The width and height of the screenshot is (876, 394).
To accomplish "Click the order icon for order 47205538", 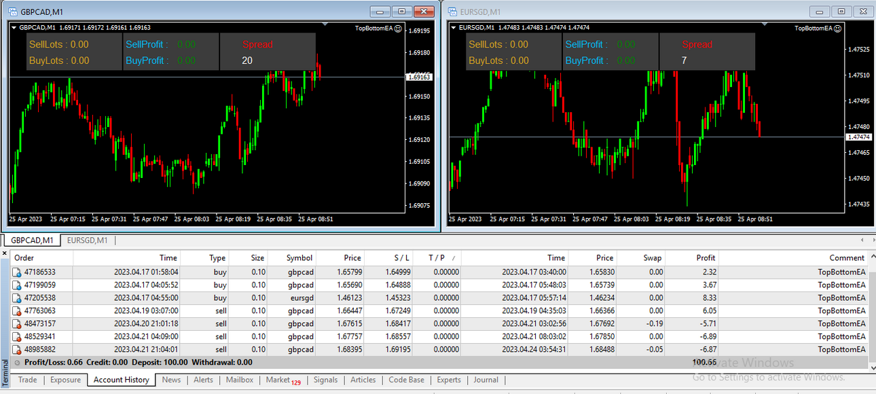I will (x=17, y=298).
